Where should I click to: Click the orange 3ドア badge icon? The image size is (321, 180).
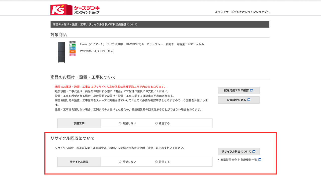[x=72, y=51]
